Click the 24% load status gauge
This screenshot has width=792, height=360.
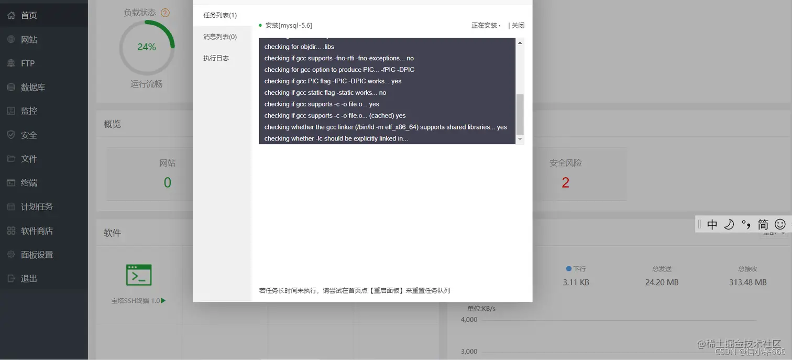click(147, 47)
